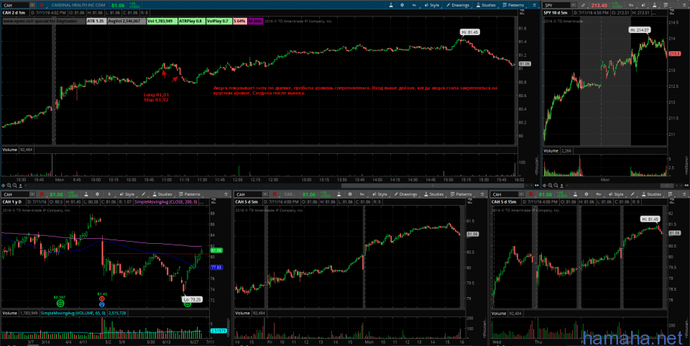
Task: Open symbol dropdown in SPY chart
Action: [x=573, y=5]
